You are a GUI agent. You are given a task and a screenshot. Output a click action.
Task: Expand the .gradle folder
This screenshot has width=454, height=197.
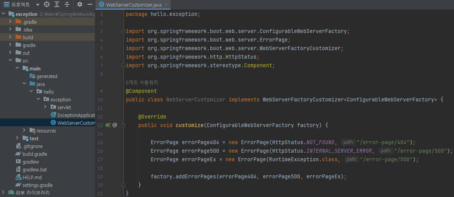[x=11, y=22]
